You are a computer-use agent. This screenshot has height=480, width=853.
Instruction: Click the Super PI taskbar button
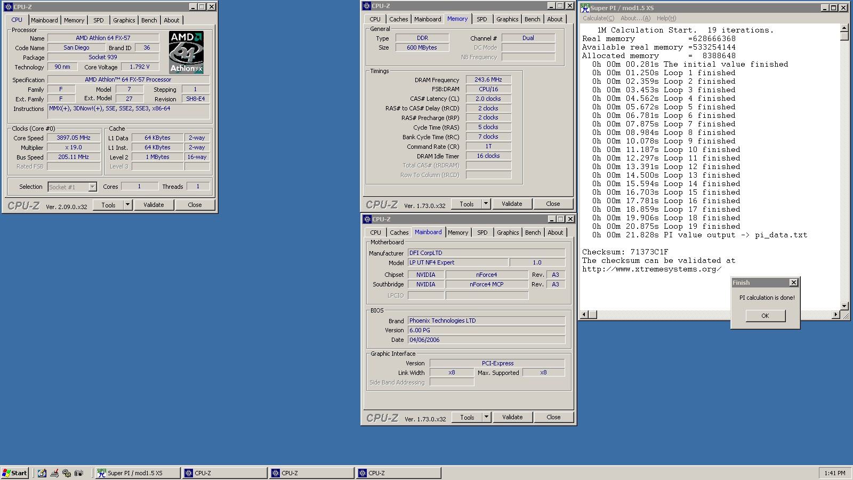[x=138, y=473]
